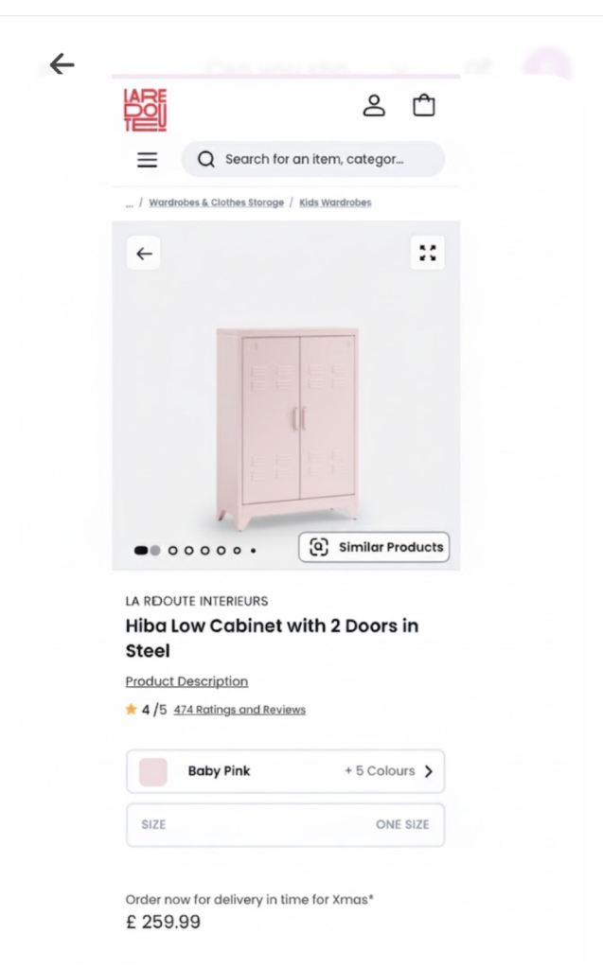Go back using the image back arrow
Image resolution: width=603 pixels, height=969 pixels.
(143, 253)
